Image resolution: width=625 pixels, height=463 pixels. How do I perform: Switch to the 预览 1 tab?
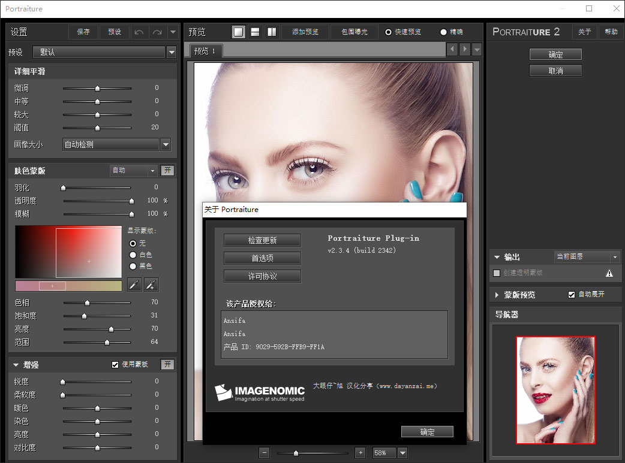click(x=205, y=51)
